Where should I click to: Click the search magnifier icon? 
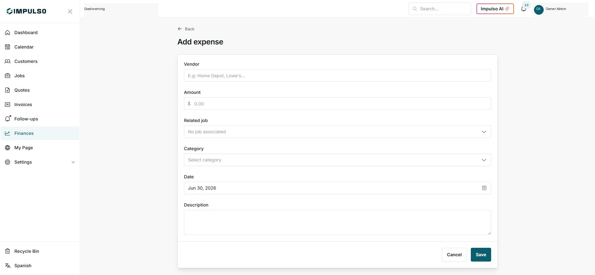tap(415, 9)
